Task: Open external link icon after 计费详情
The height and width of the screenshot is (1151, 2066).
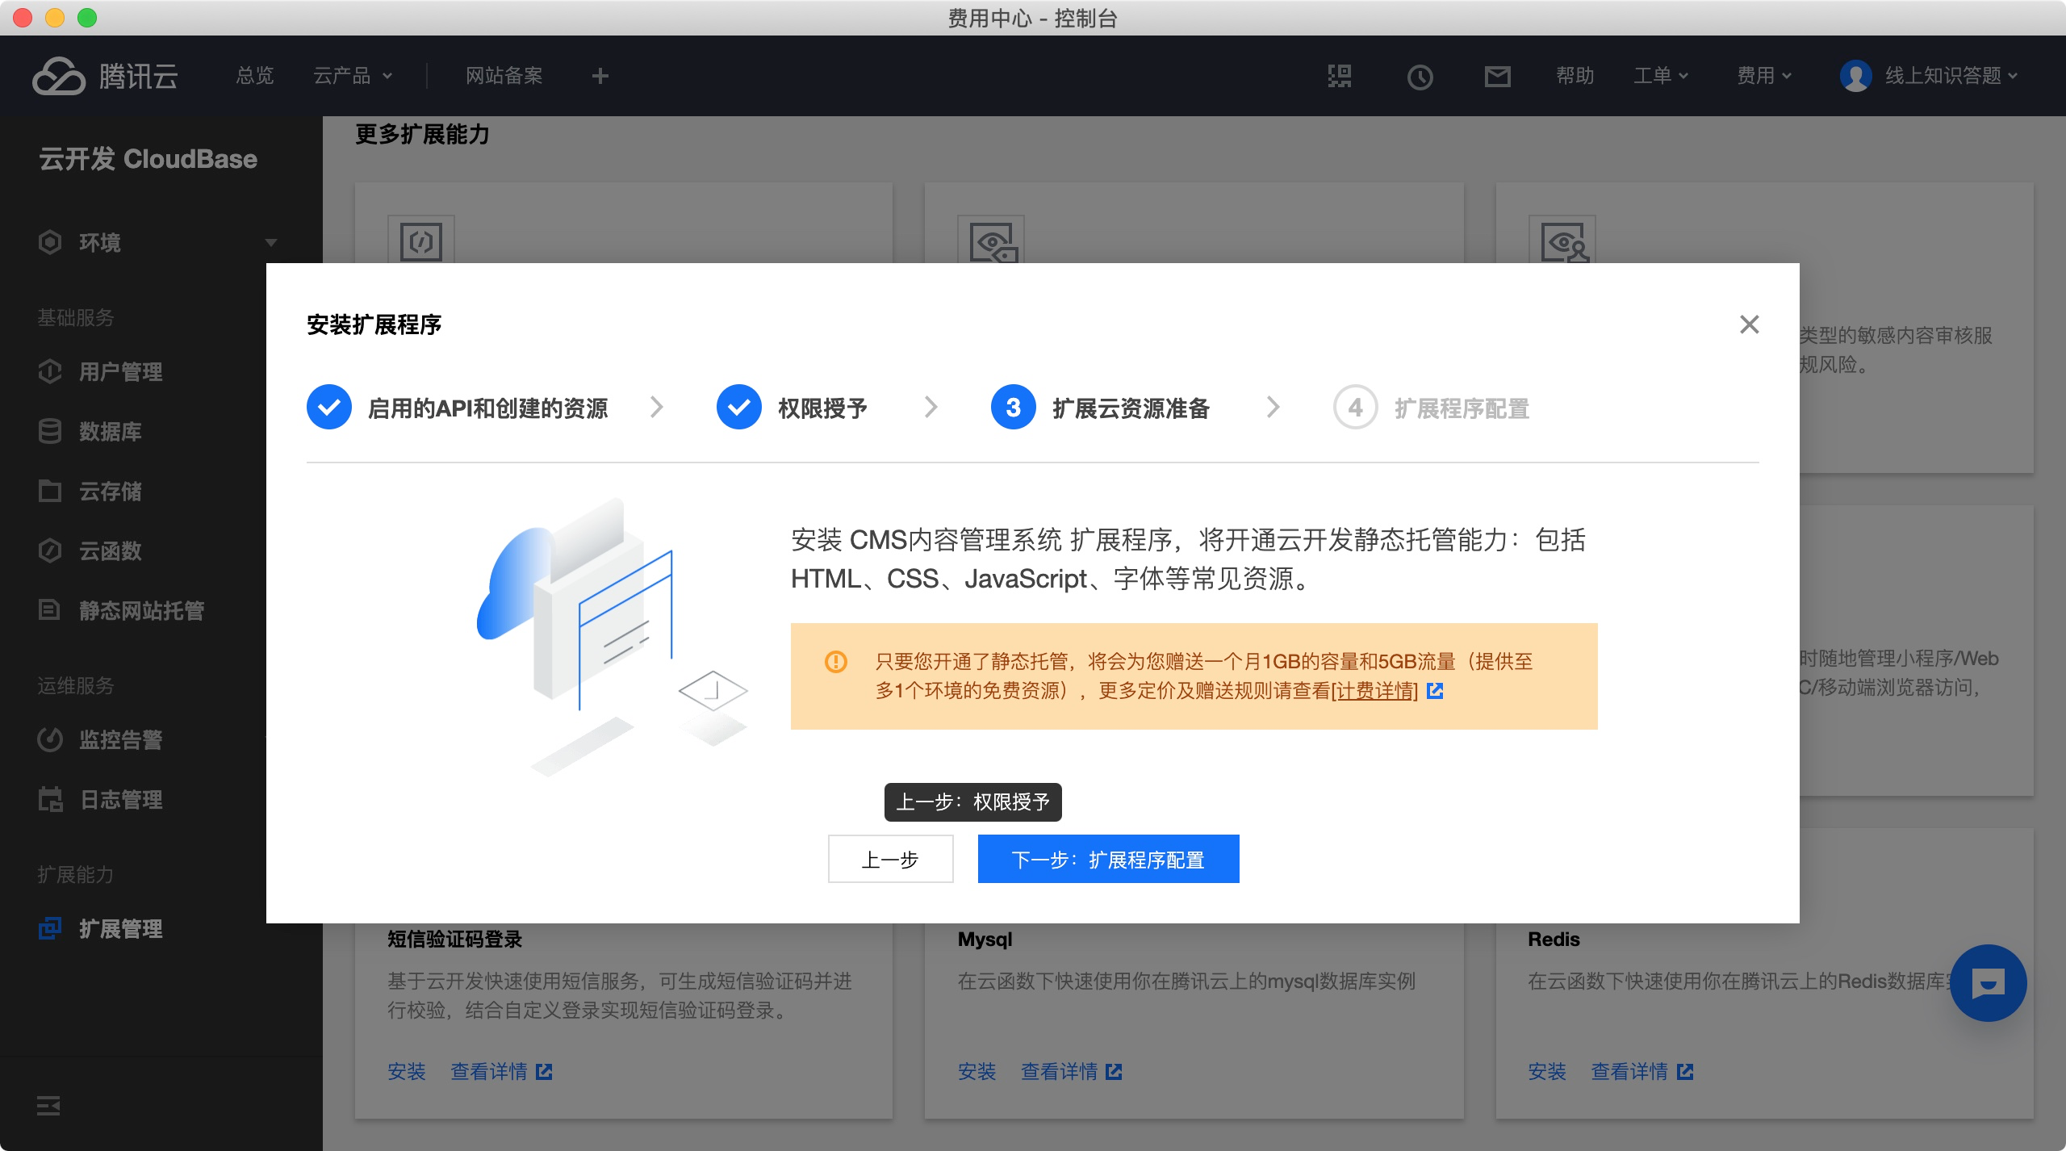Action: point(1435,691)
